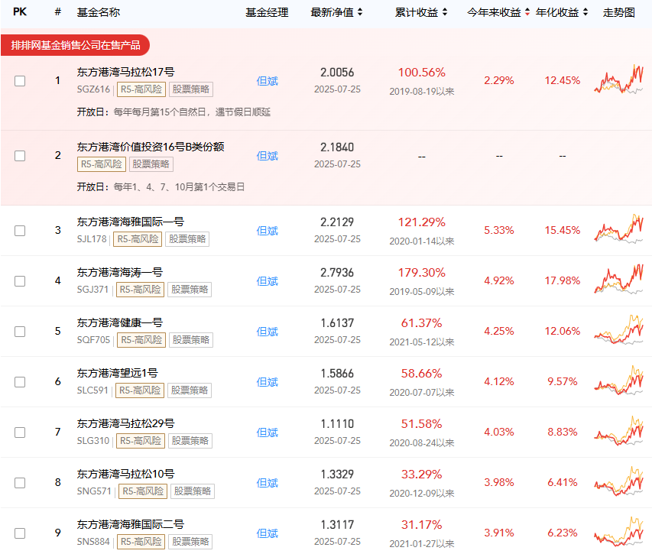Select fund code SGZ616
652x554 pixels.
pyautogui.click(x=93, y=89)
